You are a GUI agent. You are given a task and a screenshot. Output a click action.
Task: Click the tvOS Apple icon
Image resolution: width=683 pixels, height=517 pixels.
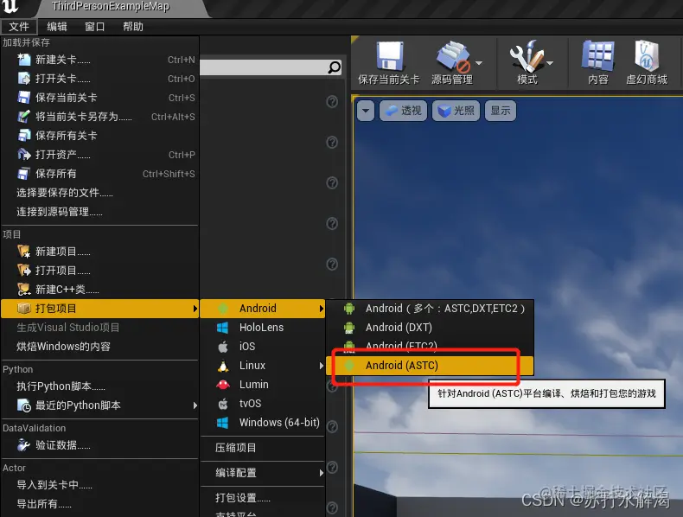tap(222, 404)
